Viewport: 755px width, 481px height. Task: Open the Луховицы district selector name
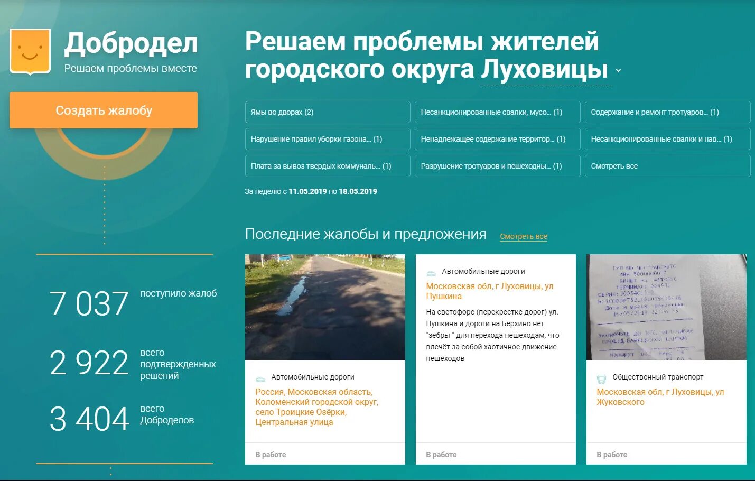[x=546, y=69]
